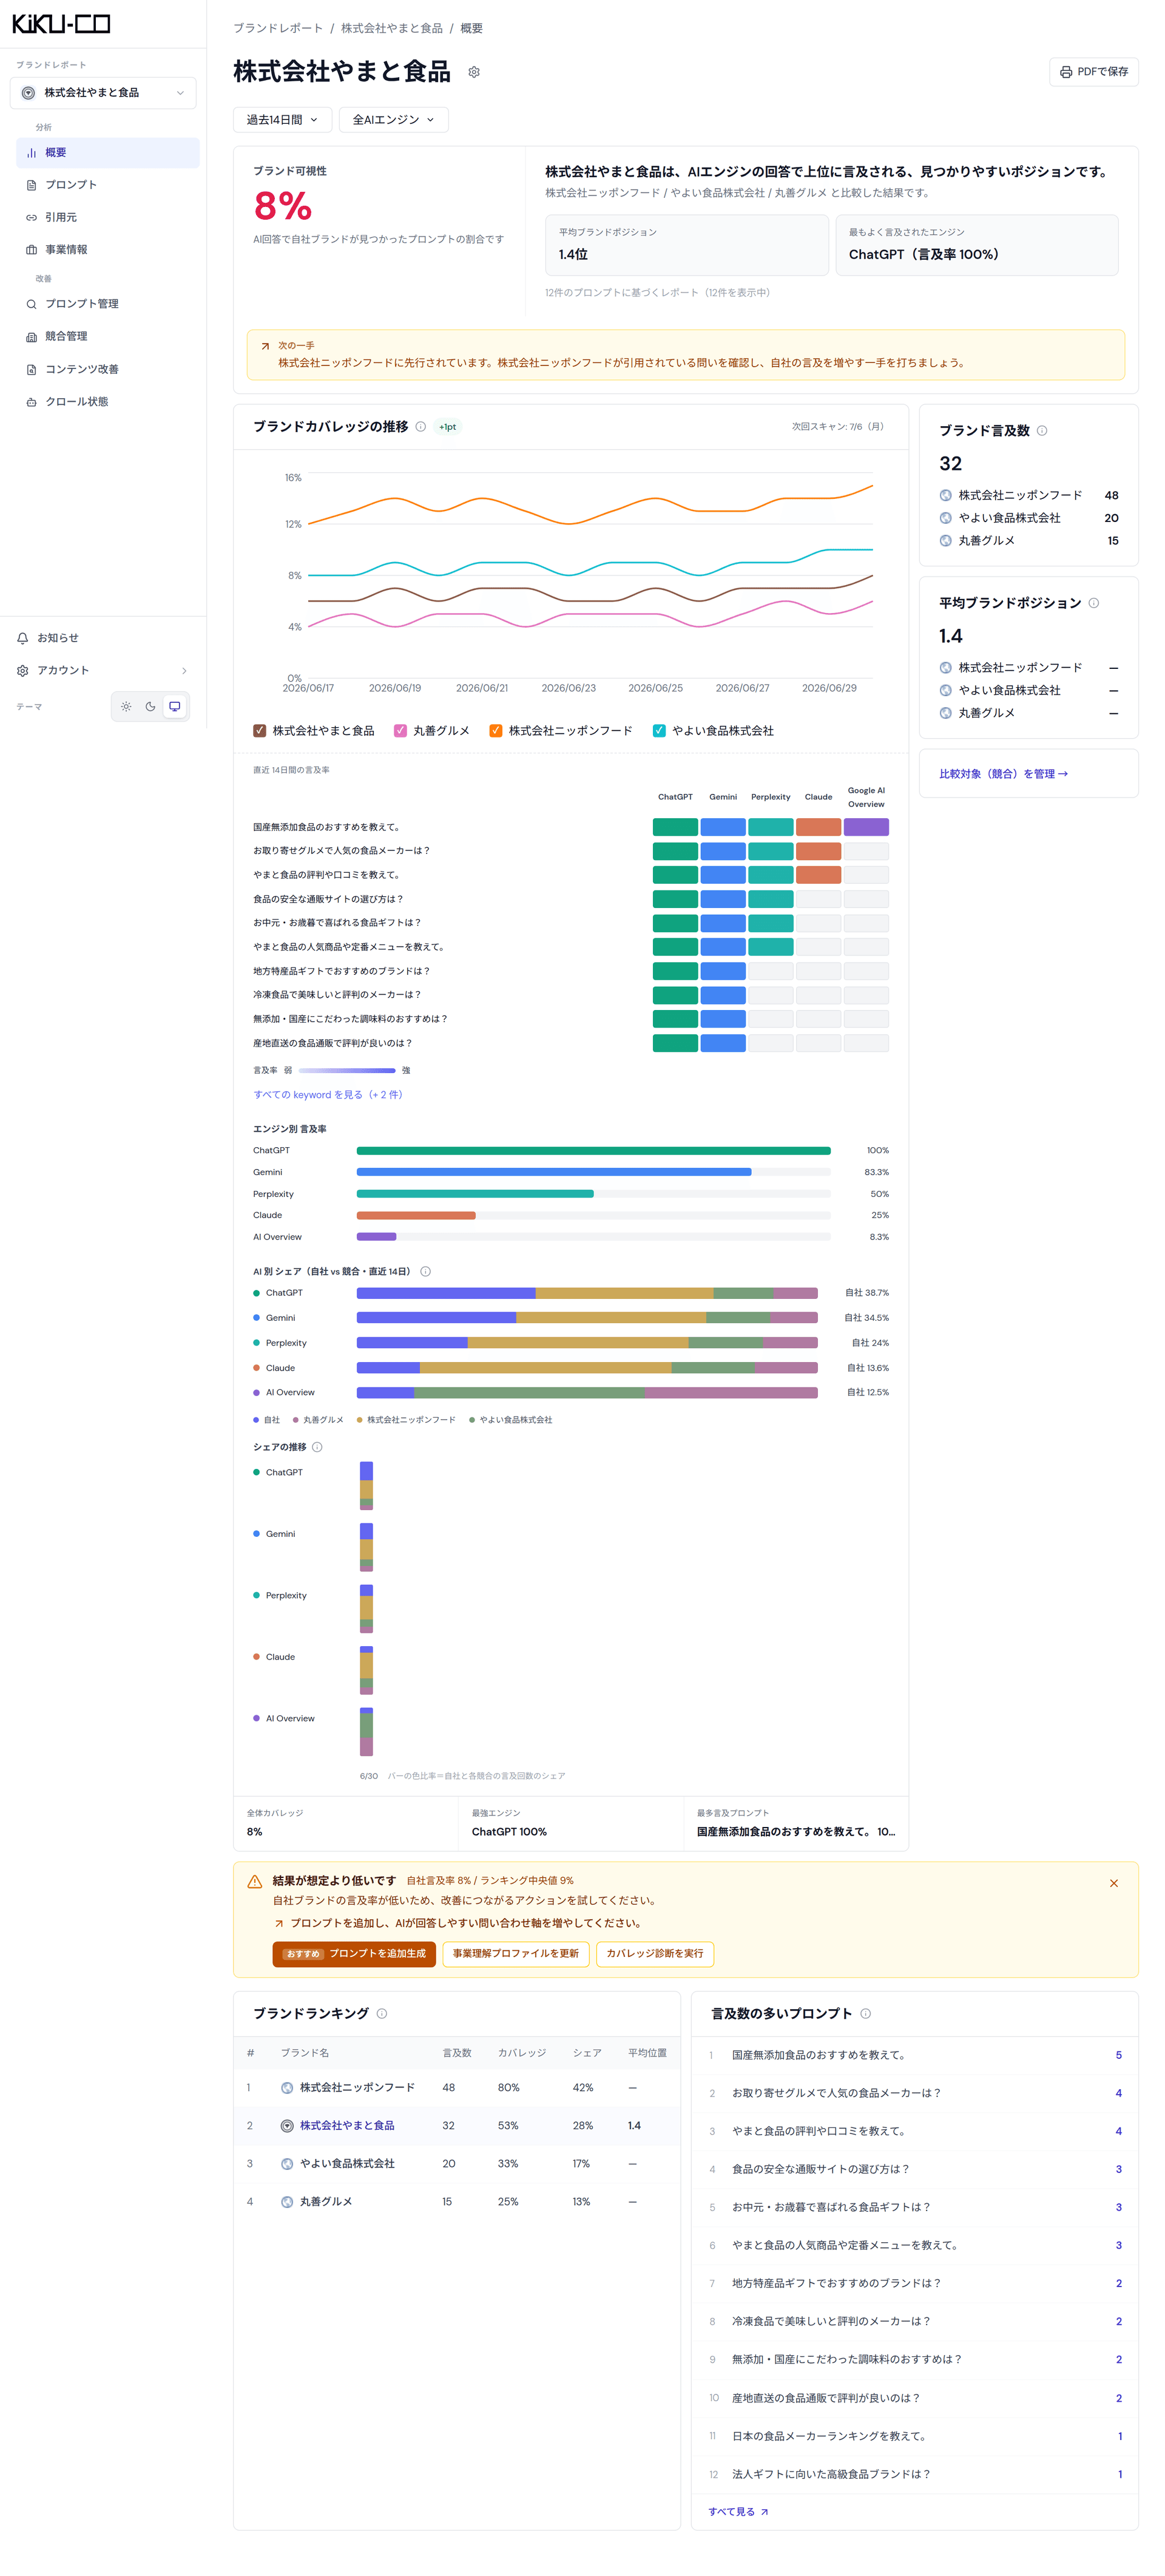Click the info icon next to ブランドランキング

381,2014
